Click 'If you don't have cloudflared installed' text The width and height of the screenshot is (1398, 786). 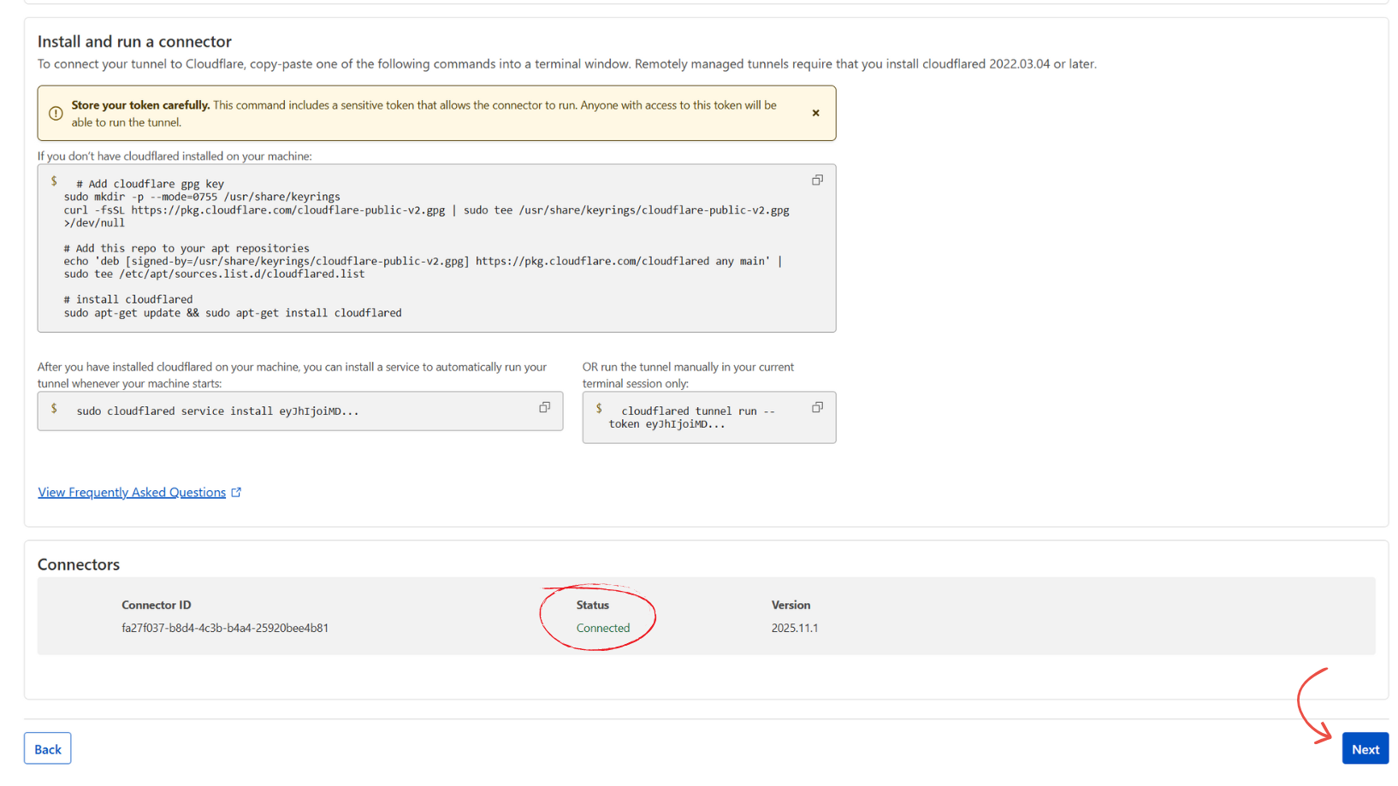pyautogui.click(x=175, y=157)
